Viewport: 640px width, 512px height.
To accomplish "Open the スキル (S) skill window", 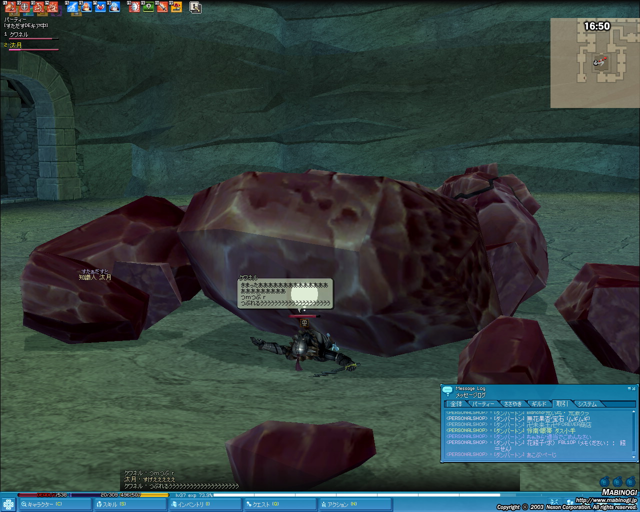I will point(130,504).
